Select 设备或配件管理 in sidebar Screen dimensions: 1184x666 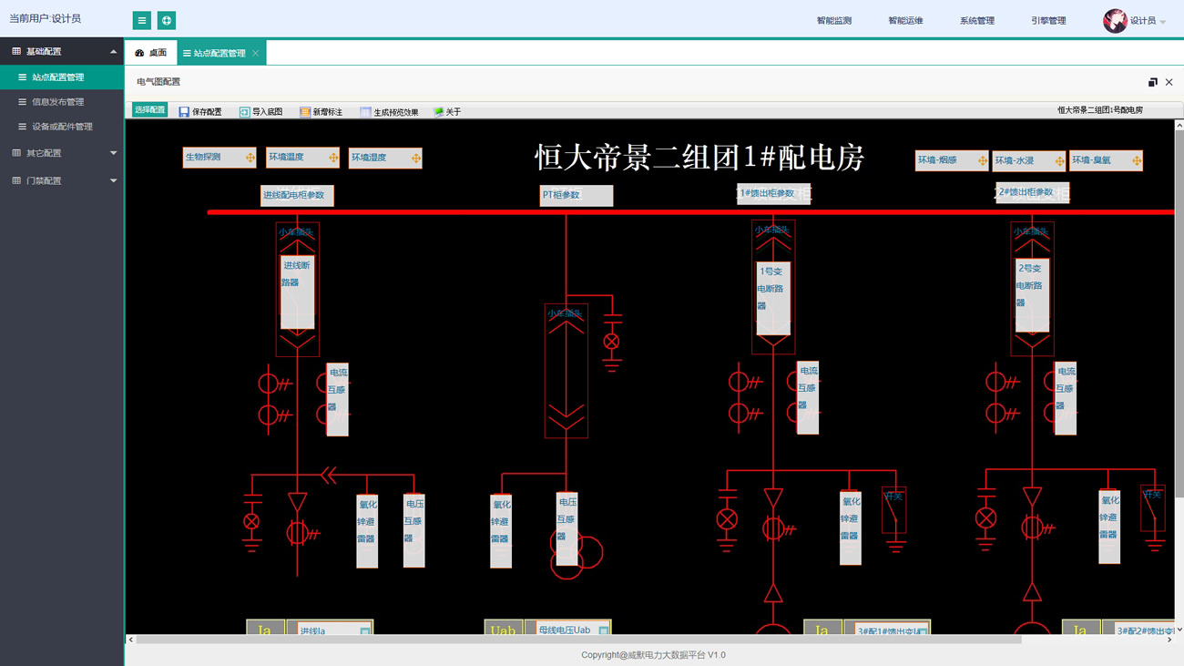(62, 127)
